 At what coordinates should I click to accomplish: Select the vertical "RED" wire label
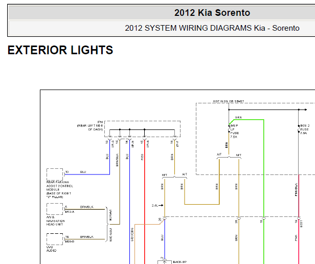coord(142,157)
